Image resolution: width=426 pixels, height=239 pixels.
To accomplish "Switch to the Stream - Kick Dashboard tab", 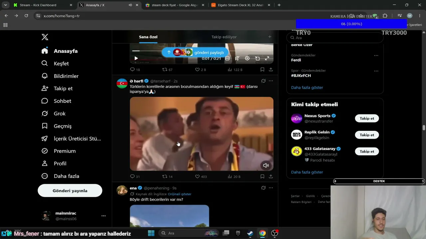I will 43,5.
